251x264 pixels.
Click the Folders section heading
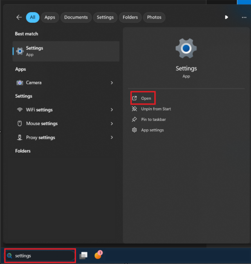point(23,151)
